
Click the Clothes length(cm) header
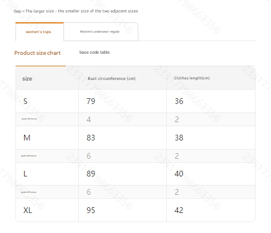(x=192, y=78)
